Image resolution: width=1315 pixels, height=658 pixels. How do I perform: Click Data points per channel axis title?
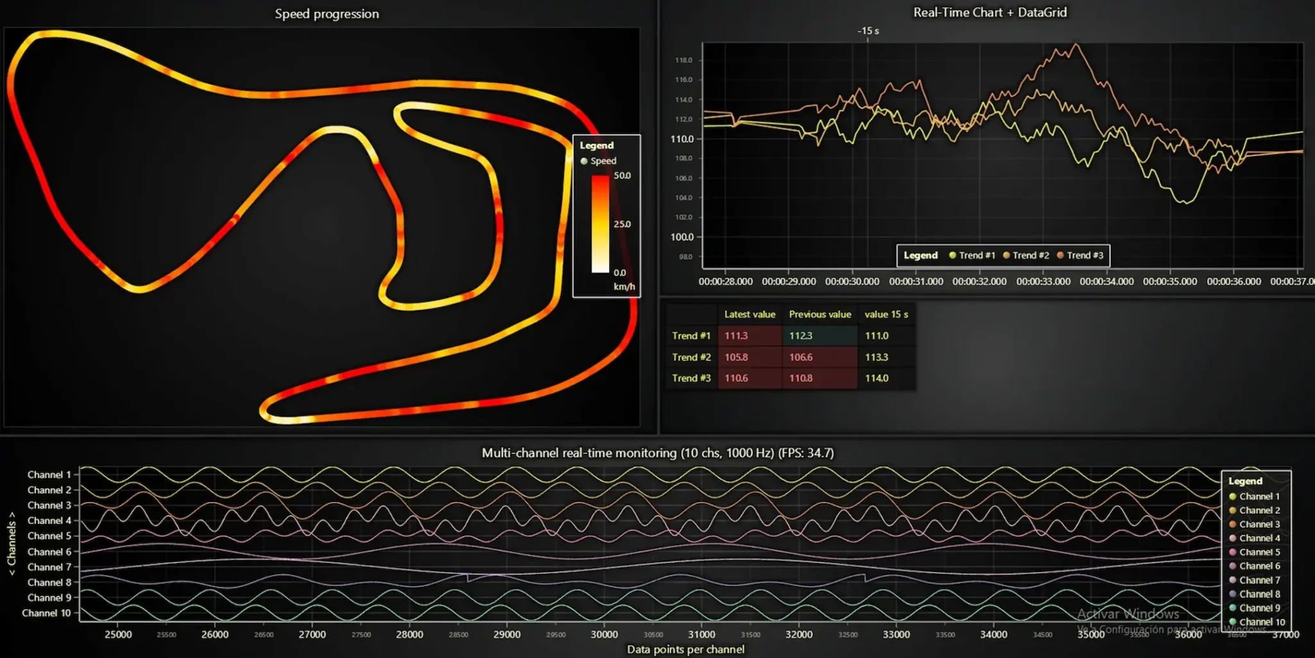(x=686, y=649)
